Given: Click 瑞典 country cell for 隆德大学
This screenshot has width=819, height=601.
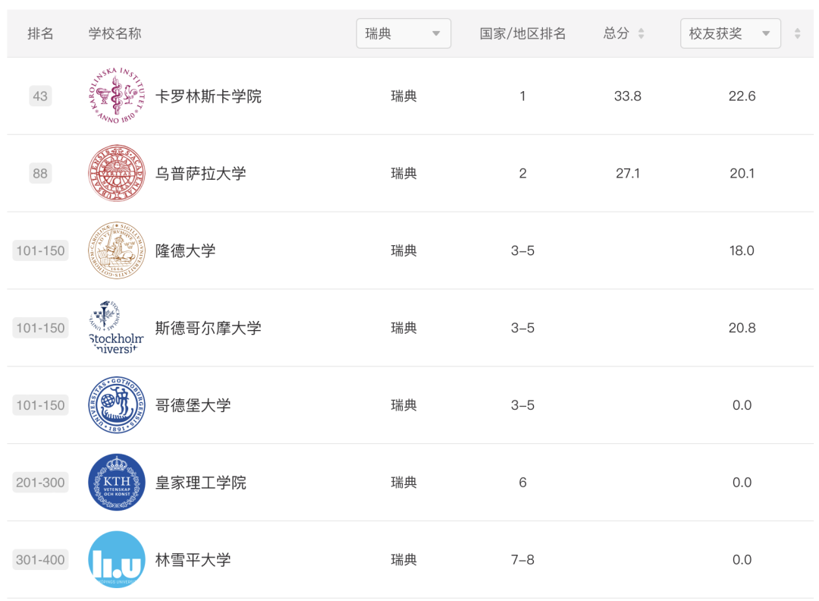Looking at the screenshot, I should pyautogui.click(x=403, y=251).
